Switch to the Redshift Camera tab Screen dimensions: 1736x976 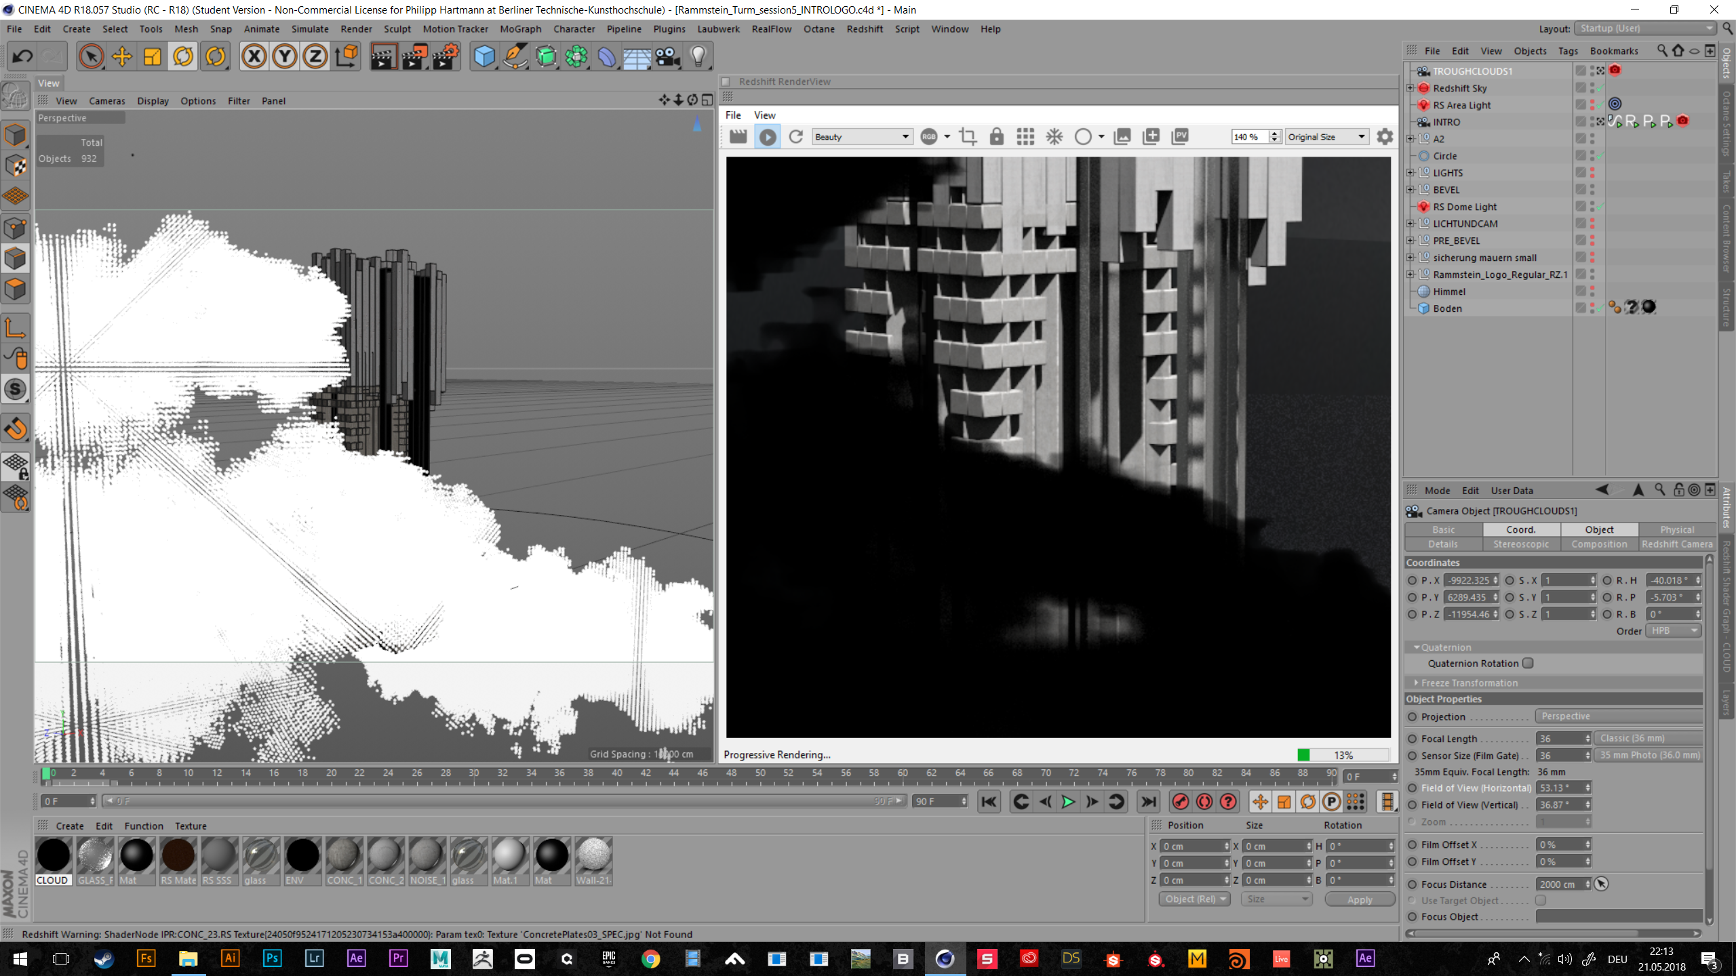coord(1676,544)
